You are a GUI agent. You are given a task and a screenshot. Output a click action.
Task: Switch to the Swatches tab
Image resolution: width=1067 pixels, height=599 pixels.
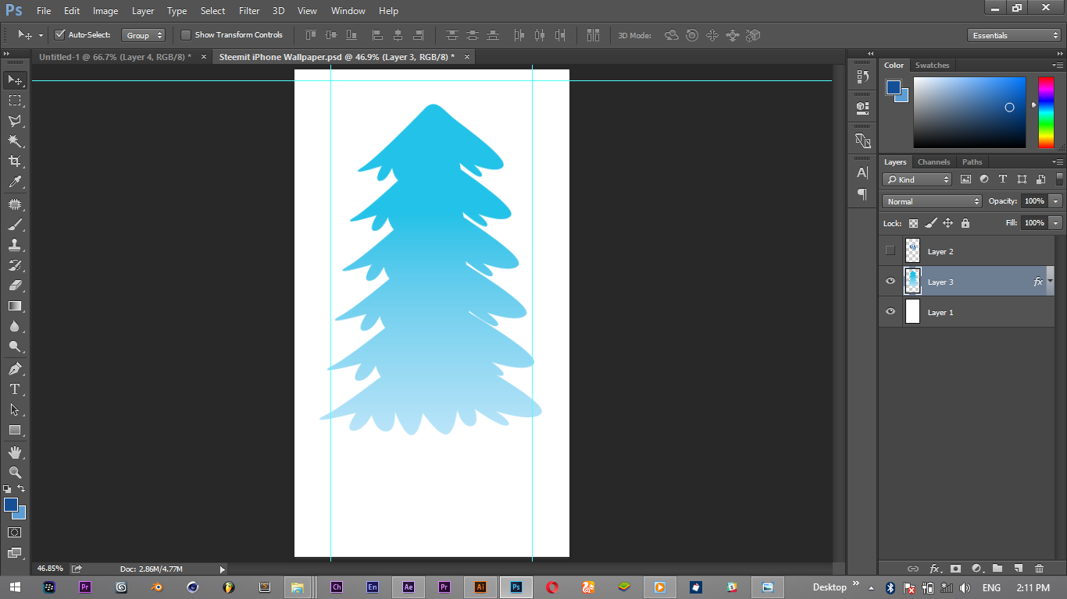click(932, 66)
